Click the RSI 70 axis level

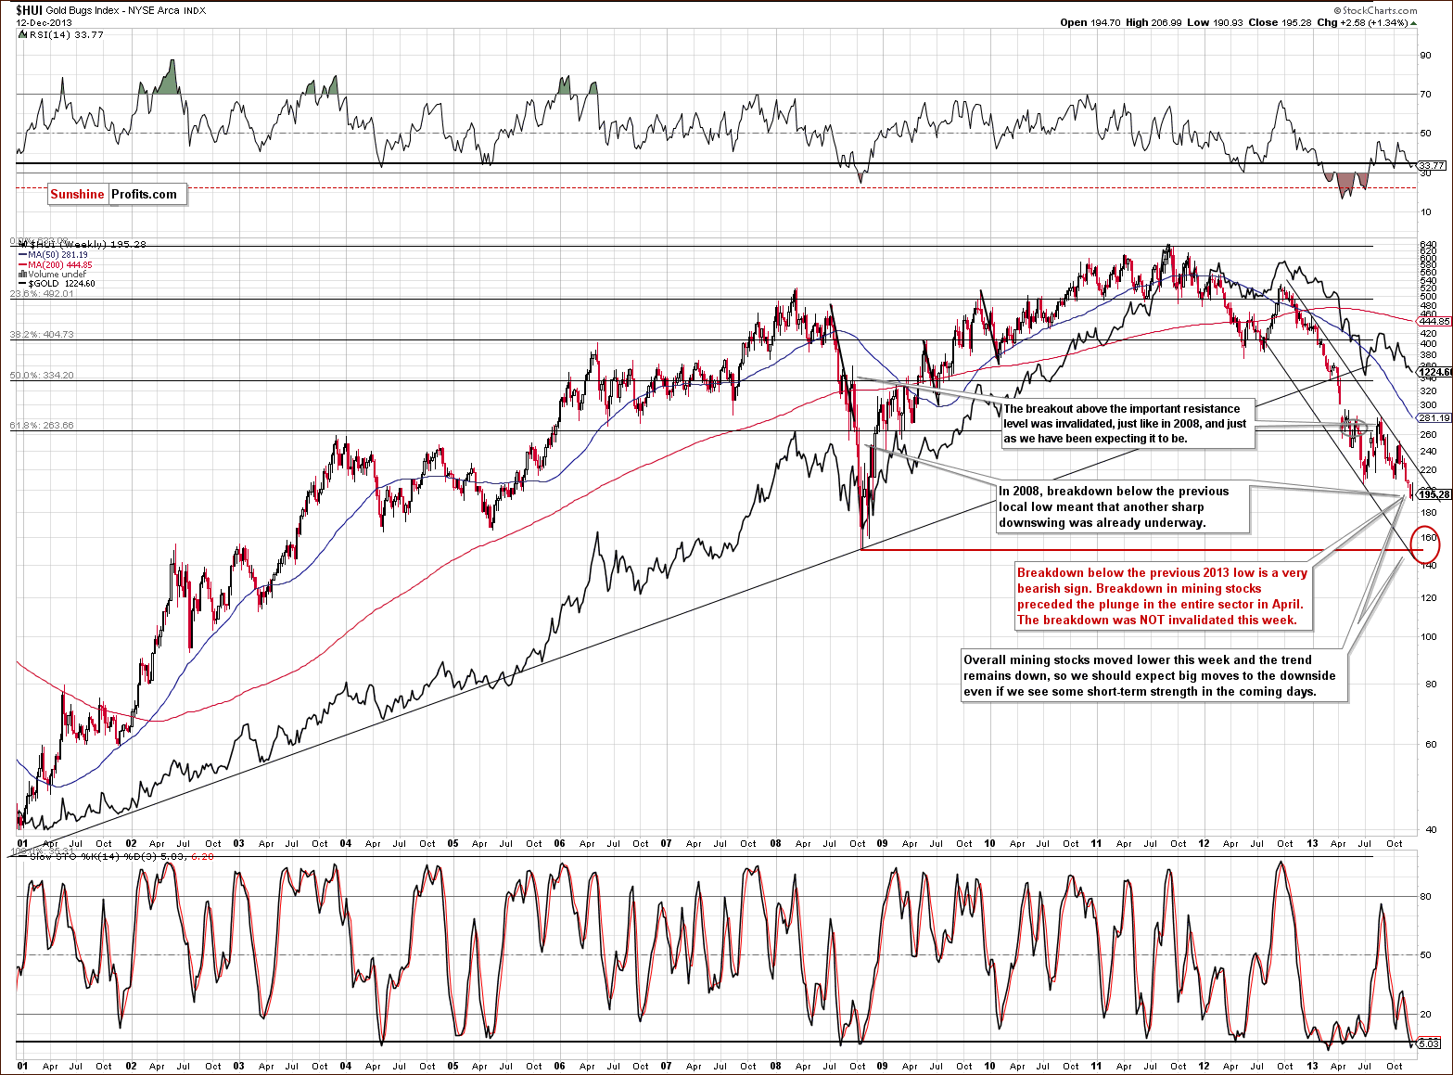1425,94
